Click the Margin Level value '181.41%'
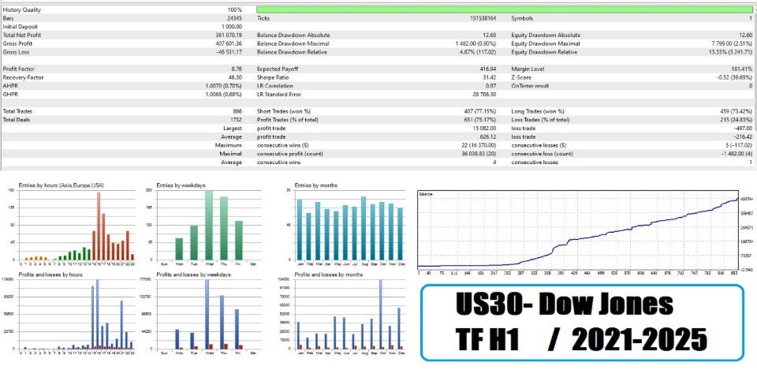Viewport: 757px width, 370px height. pyautogui.click(x=743, y=69)
